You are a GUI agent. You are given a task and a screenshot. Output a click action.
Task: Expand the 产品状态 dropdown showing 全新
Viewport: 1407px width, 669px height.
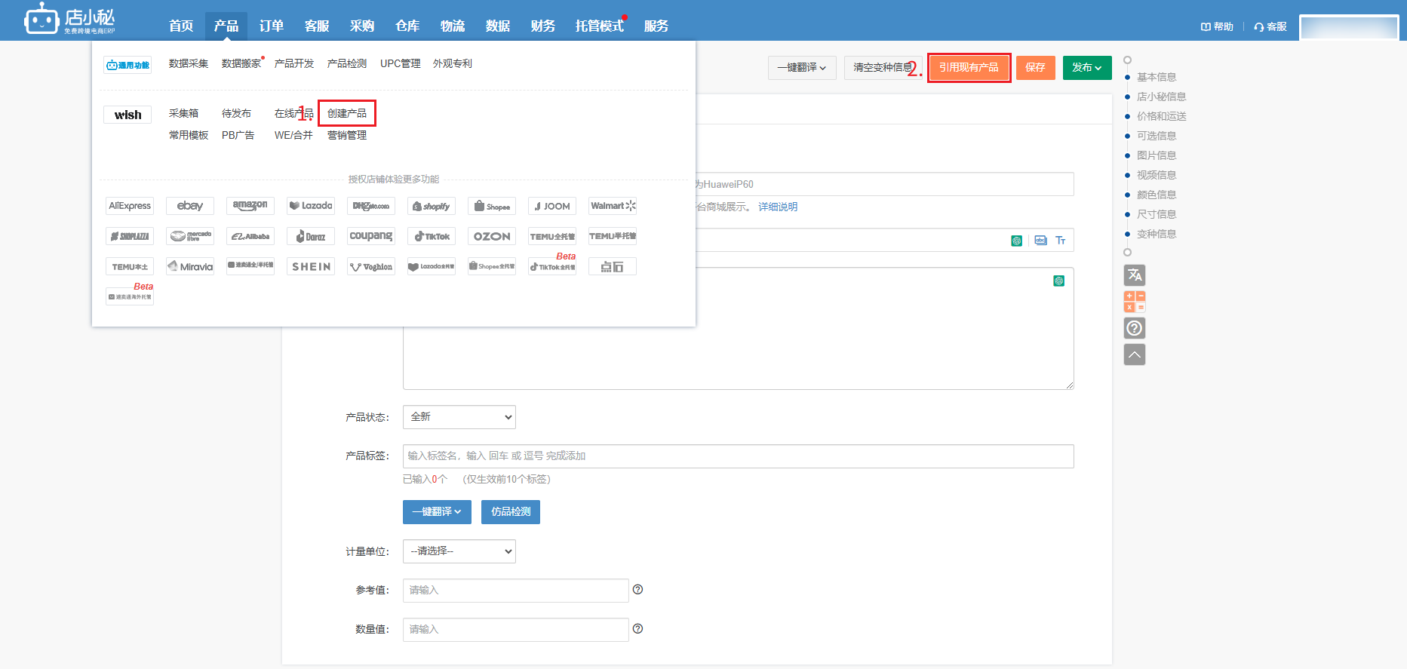coord(459,417)
